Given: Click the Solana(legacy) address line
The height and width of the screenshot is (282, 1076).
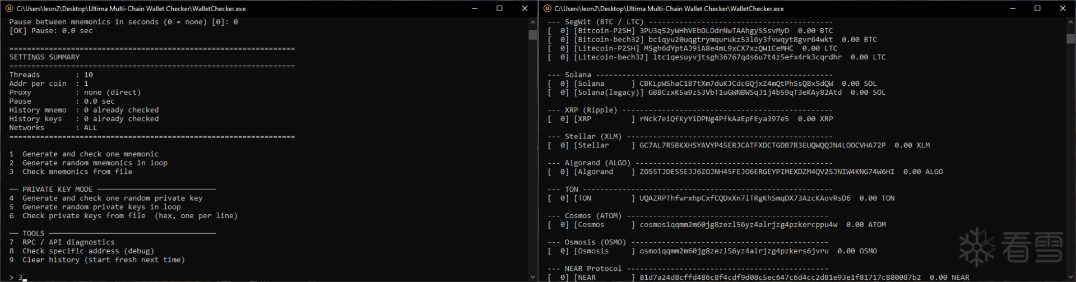Looking at the screenshot, I should 717,93.
